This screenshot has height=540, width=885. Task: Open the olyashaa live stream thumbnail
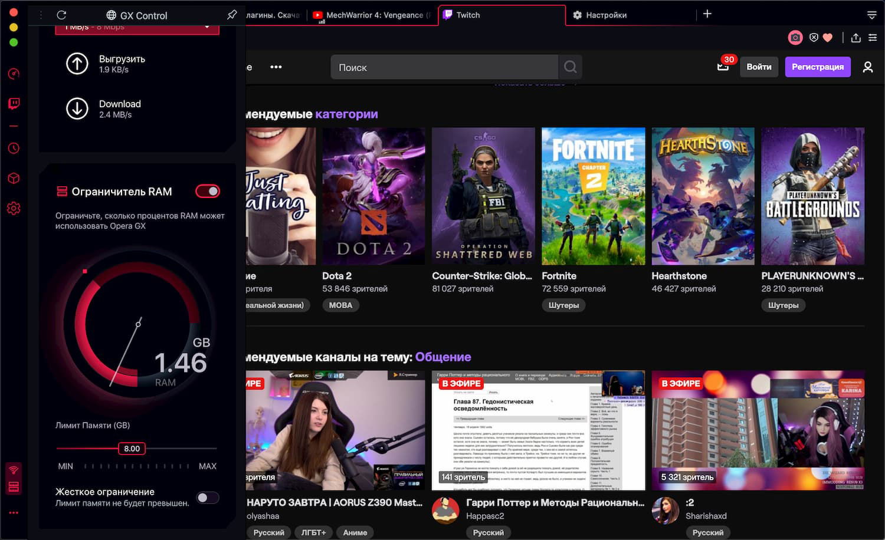click(335, 430)
